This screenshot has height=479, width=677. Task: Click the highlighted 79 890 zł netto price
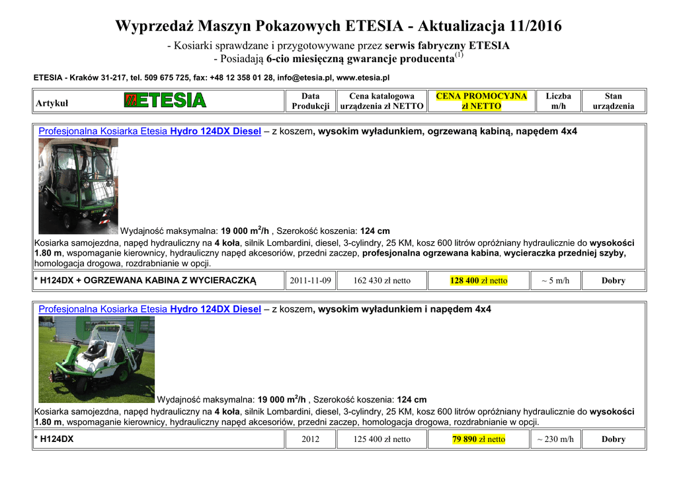pyautogui.click(x=479, y=439)
